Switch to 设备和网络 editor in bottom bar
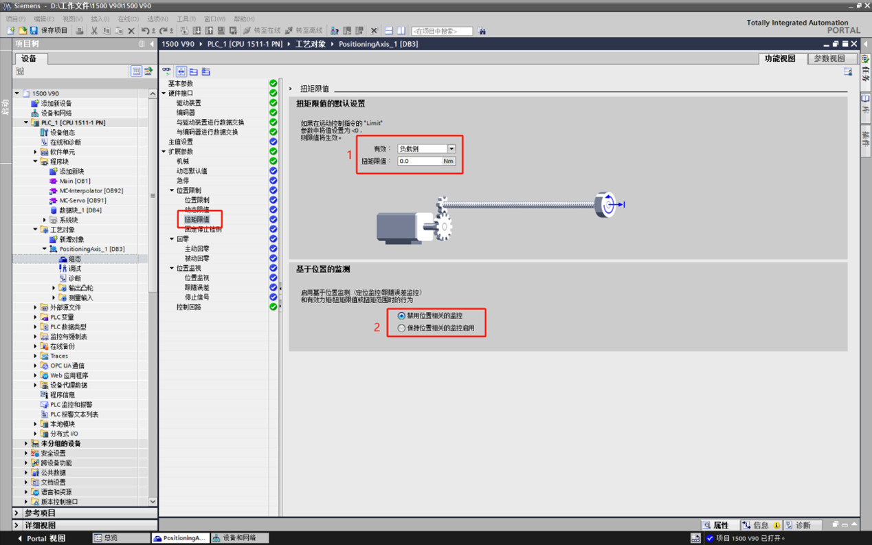Viewport: 872px width, 545px height. coord(239,538)
